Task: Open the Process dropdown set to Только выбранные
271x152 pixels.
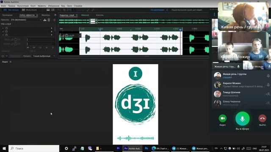Action: (x=44, y=56)
